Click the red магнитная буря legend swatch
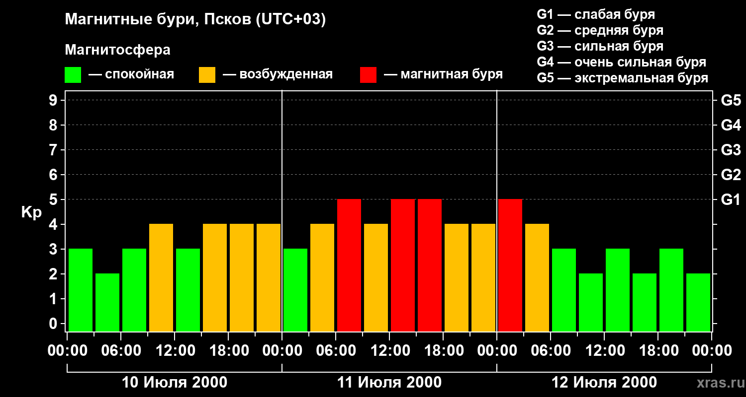Image resolution: width=746 pixels, height=397 pixels. tap(368, 75)
